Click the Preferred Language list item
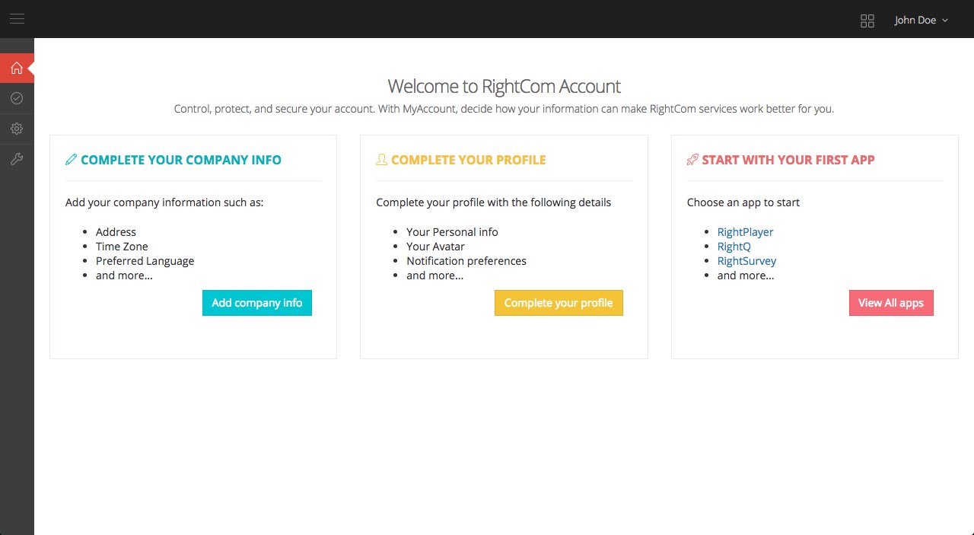 tap(145, 261)
